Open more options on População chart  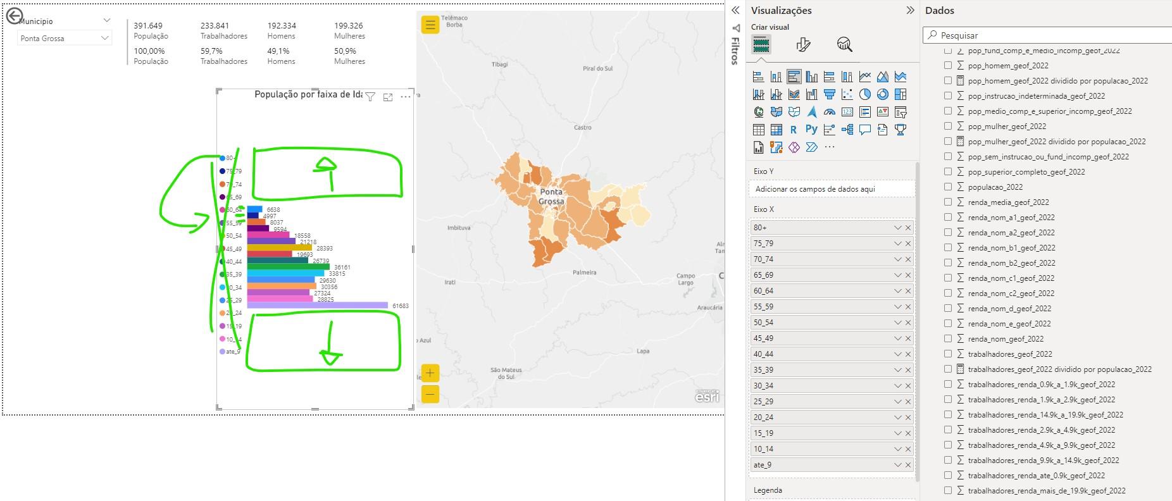406,97
